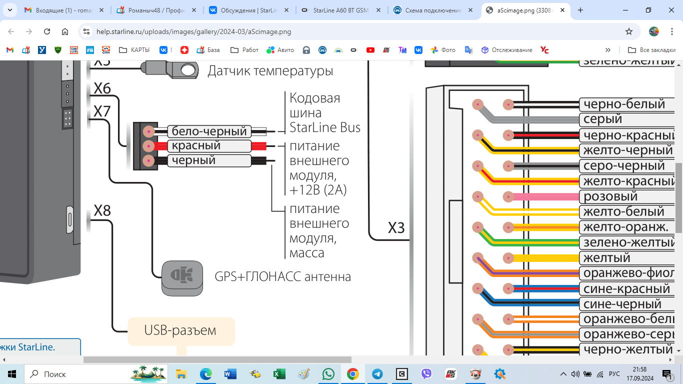The height and width of the screenshot is (384, 683).
Task: Click the horizontal page scrollbar
Action: (217, 359)
